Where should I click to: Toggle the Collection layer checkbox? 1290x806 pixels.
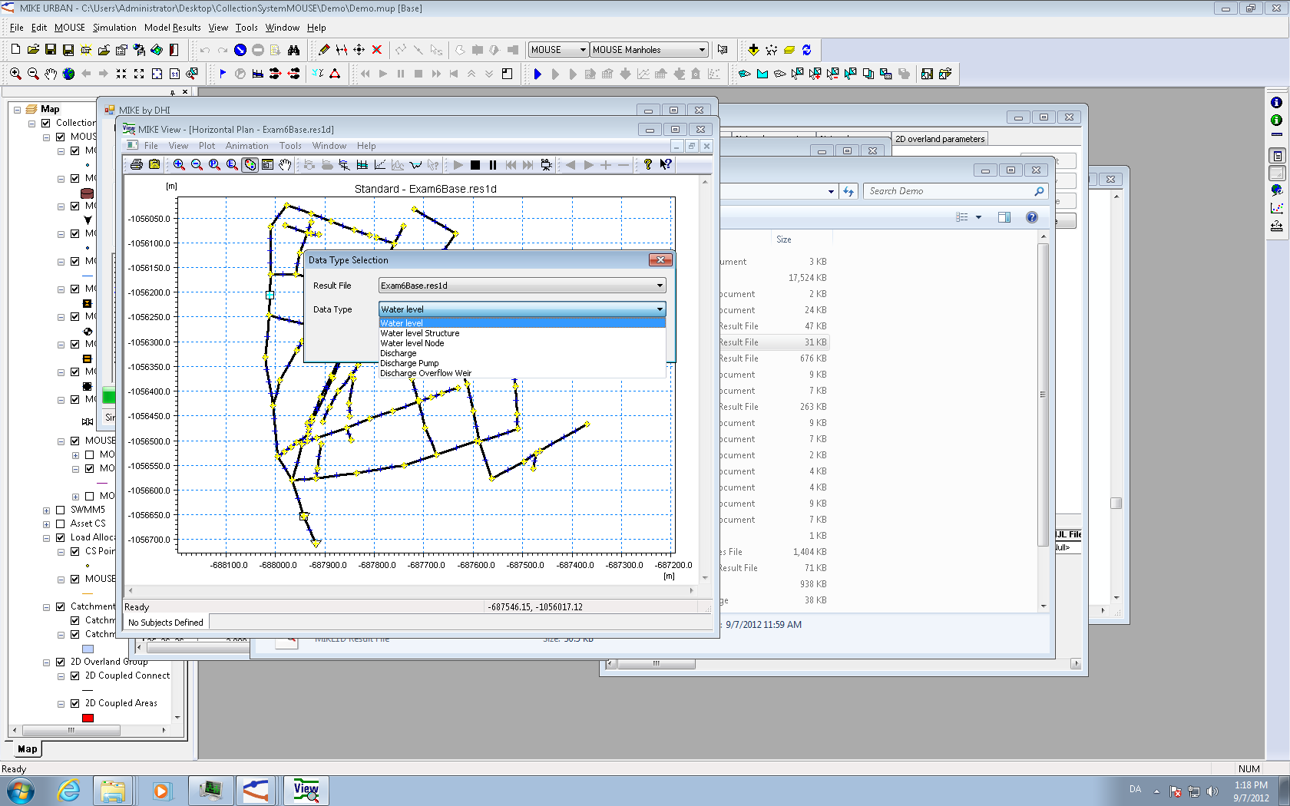click(46, 123)
